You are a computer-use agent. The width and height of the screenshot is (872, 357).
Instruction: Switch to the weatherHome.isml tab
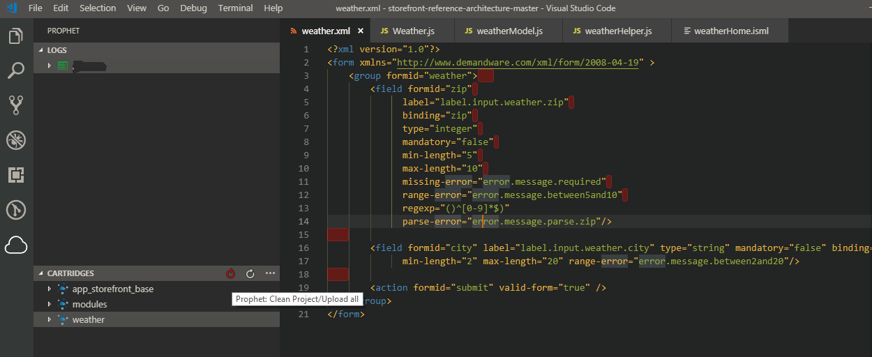point(730,31)
